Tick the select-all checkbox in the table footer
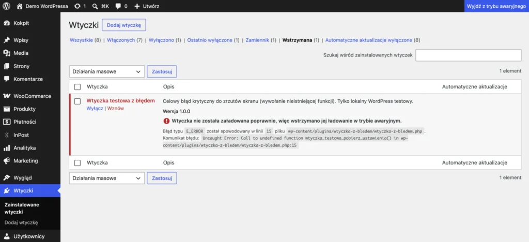The height and width of the screenshot is (242, 529). [77, 163]
